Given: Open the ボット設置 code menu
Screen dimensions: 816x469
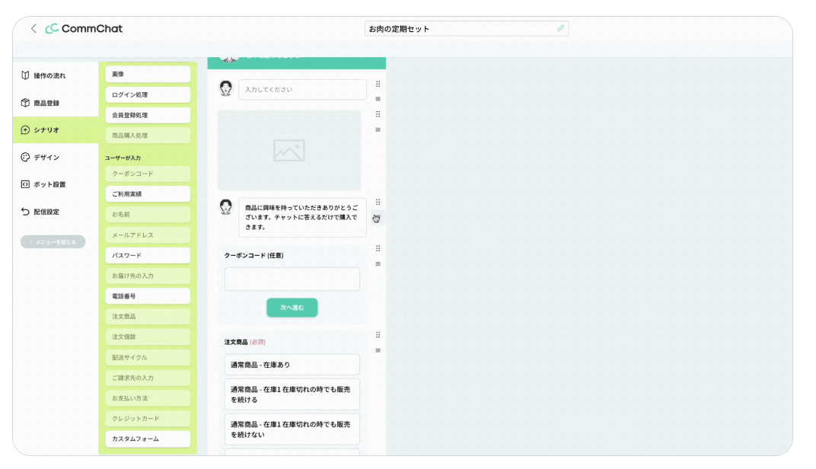Looking at the screenshot, I should pyautogui.click(x=49, y=184).
